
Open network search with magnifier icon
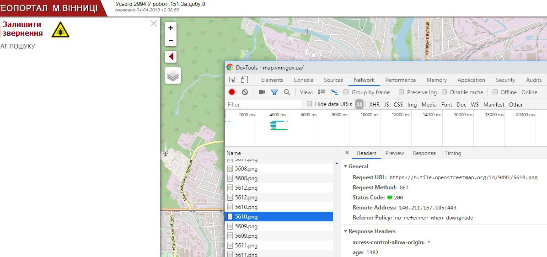click(x=287, y=92)
